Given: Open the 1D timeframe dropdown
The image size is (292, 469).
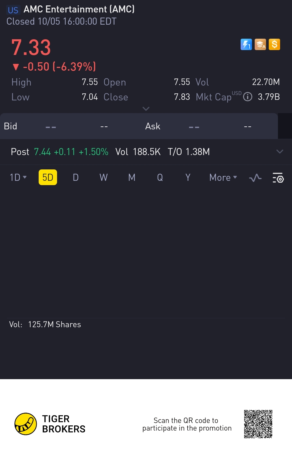Looking at the screenshot, I should pyautogui.click(x=18, y=178).
